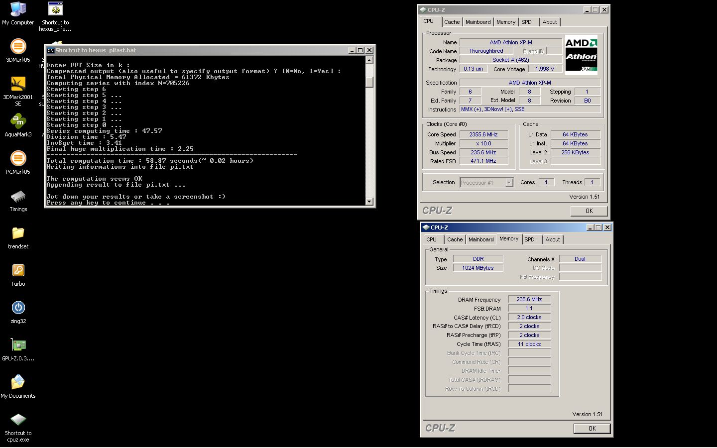Screen dimensions: 717x448
Task: Open the trendset folder icon
Action: tap(18, 237)
